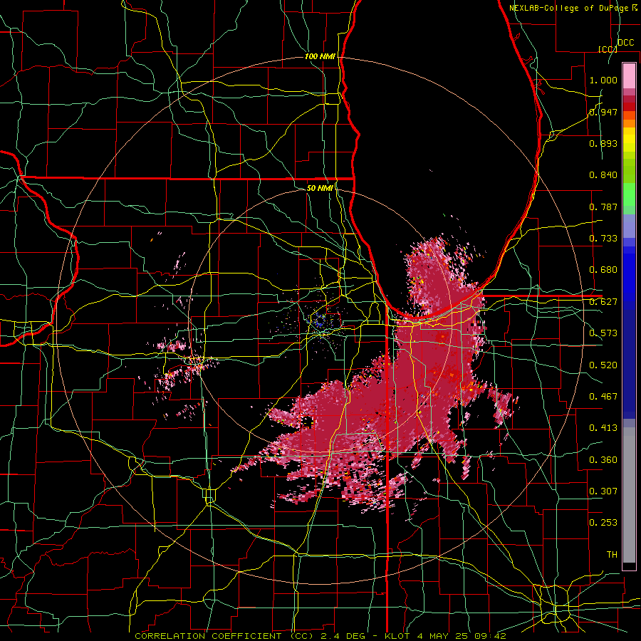Pick the gray lower color scale segment
Screen dimensions: 641x641
[x=629, y=495]
